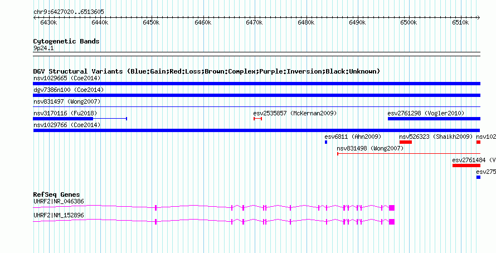This screenshot has width=496, height=253.
Task: Open variant label esv6811 (Ahn2009)
Action: (353, 137)
